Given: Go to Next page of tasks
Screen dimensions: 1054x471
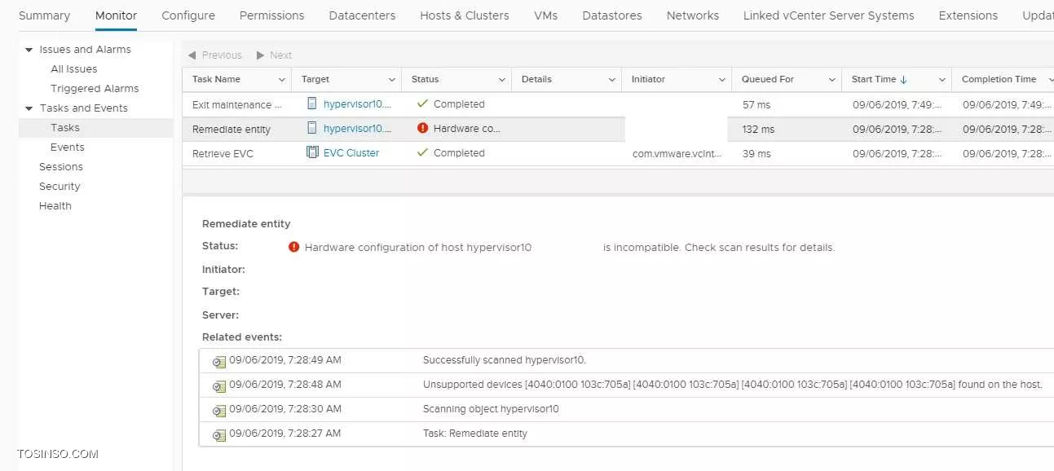Looking at the screenshot, I should pyautogui.click(x=275, y=55).
